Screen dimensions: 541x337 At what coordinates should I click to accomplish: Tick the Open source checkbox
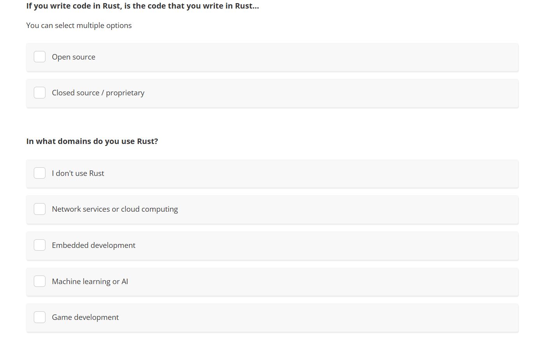coord(40,57)
